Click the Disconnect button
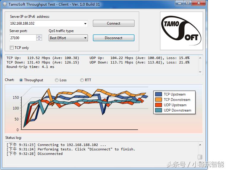 [114, 38]
